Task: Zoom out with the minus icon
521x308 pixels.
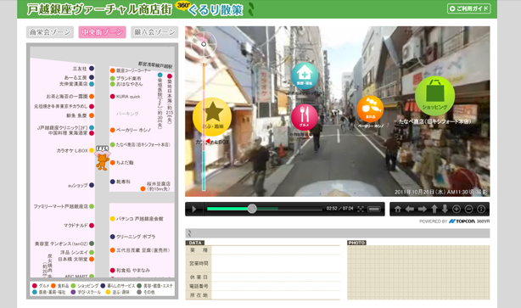Action: pos(469,209)
